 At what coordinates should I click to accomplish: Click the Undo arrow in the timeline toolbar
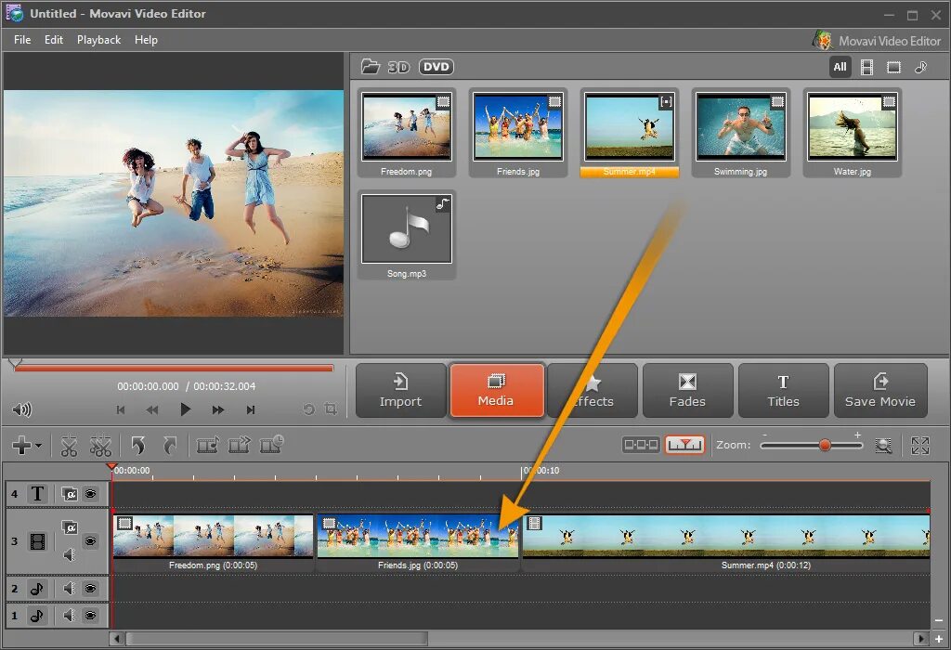point(138,446)
